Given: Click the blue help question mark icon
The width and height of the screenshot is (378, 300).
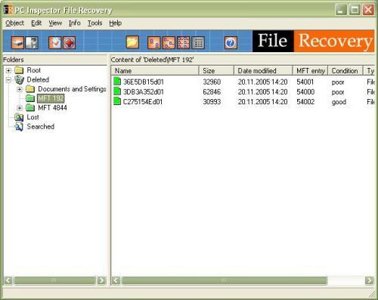Looking at the screenshot, I should click(231, 42).
